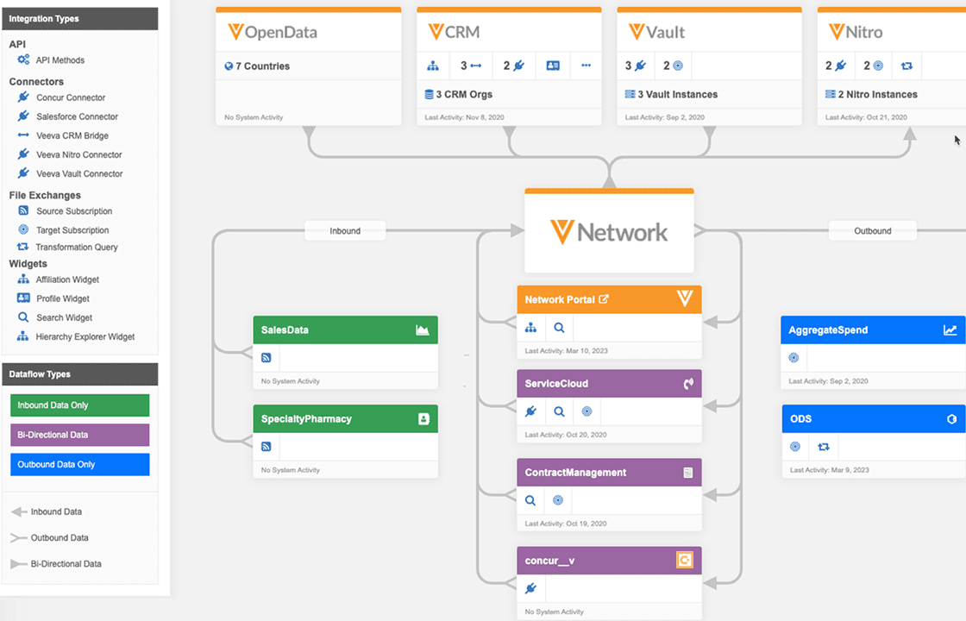Click the purple Bi-Directional Data swatch
The width and height of the screenshot is (966, 621).
click(x=79, y=434)
